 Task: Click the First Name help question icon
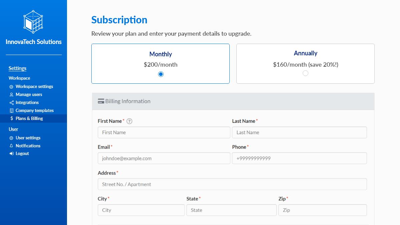coord(130,121)
